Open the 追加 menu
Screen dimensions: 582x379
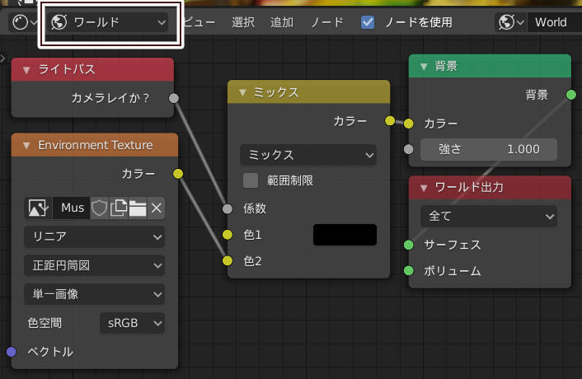(282, 22)
